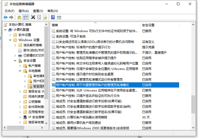The image size is (198, 138).
Task: Click the policy icon beside 系统设置: 可选子系统
Action: coord(53,36)
